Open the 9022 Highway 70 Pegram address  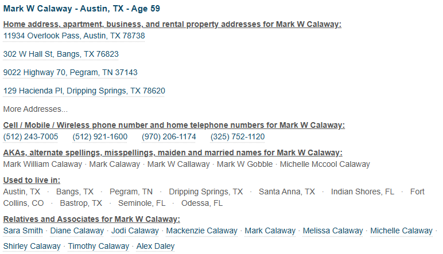(71, 73)
